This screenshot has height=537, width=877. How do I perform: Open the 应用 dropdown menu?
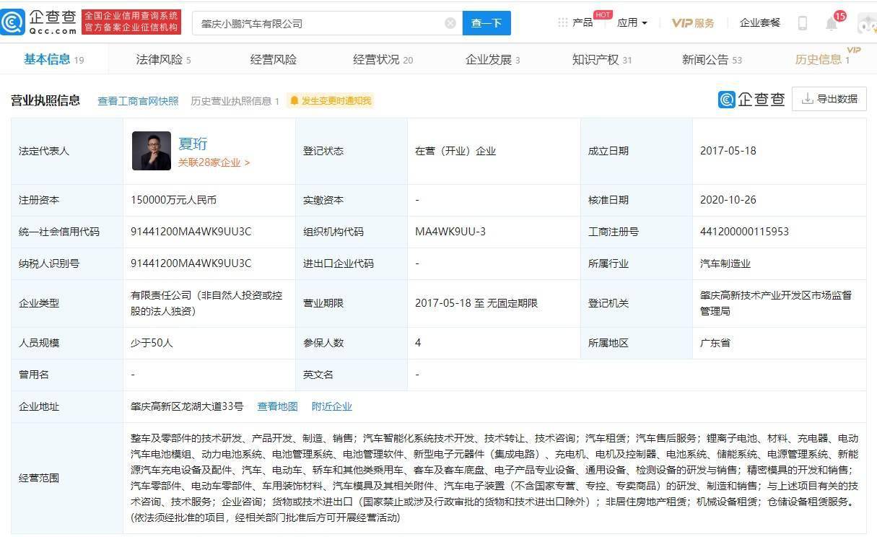(632, 23)
